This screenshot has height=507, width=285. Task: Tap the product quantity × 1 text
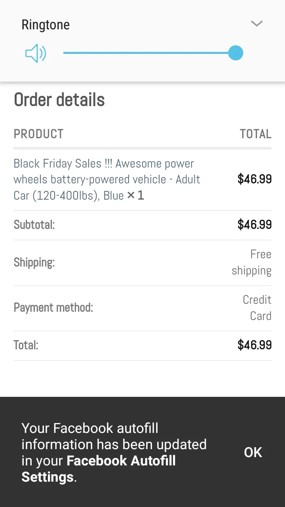(x=135, y=195)
